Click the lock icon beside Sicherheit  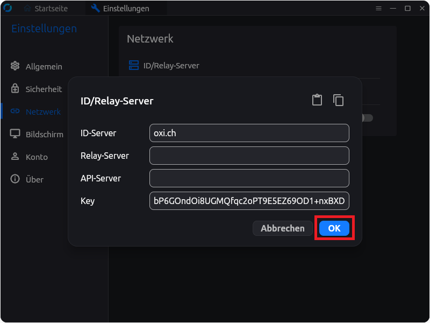click(x=15, y=89)
